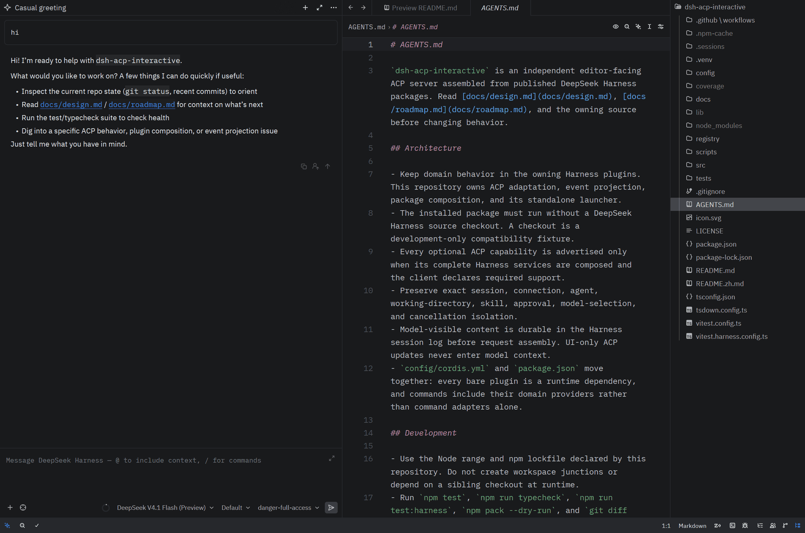This screenshot has width=805, height=533.
Task: Open docs/design.md link in chat
Action: point(71,105)
